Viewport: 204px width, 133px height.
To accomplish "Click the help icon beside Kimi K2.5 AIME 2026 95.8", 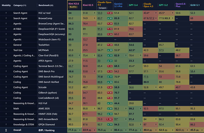I will [x=95, y=109].
